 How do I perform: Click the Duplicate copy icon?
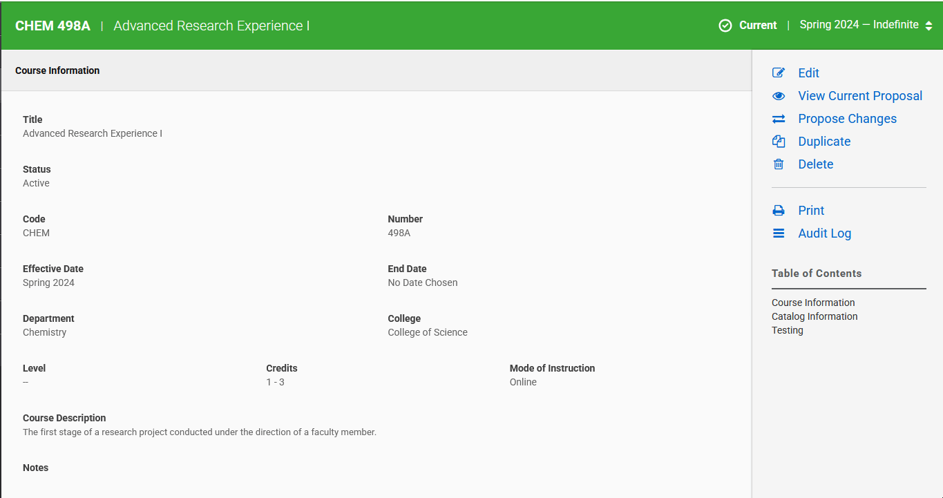779,142
